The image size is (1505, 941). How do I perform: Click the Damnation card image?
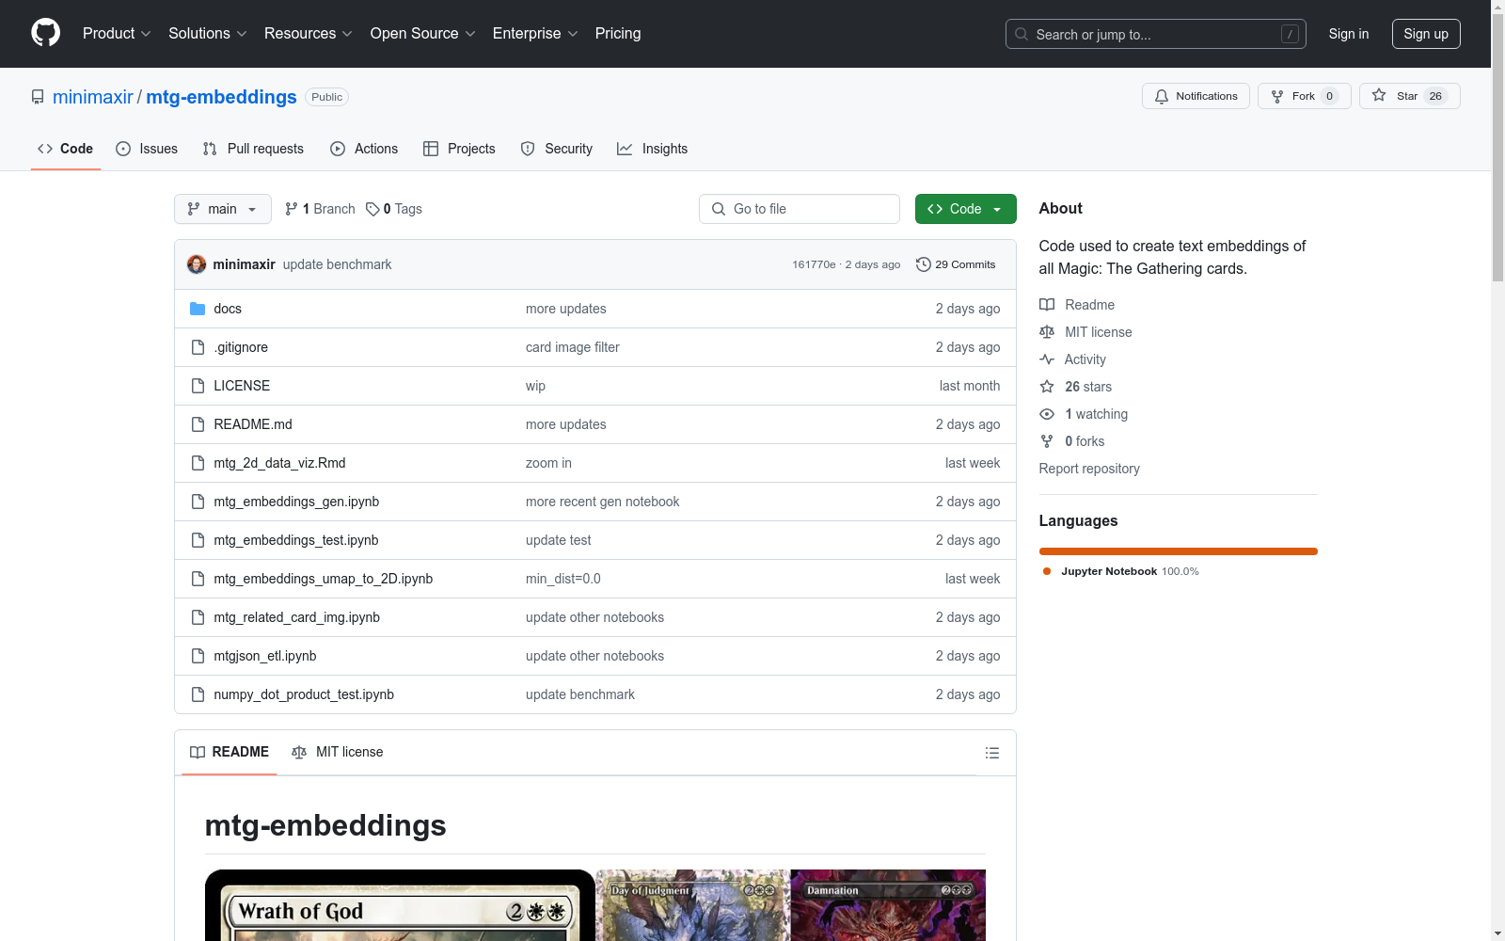point(888,905)
